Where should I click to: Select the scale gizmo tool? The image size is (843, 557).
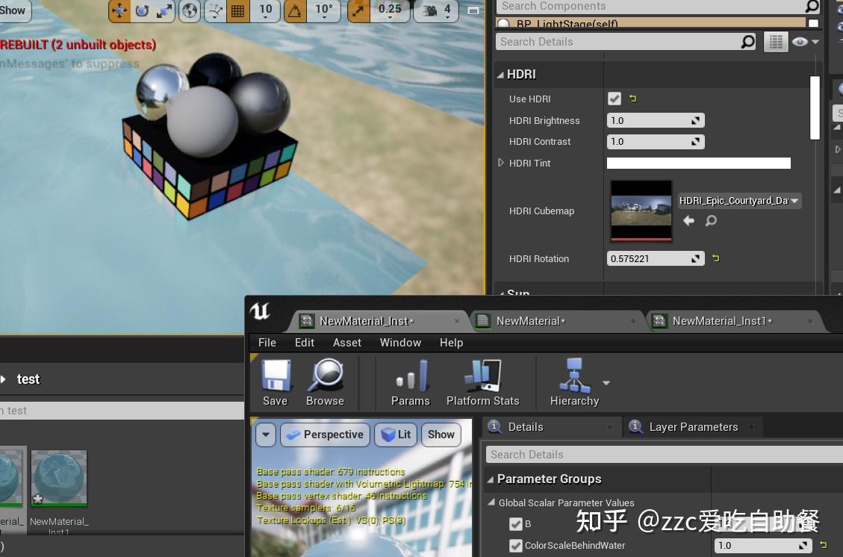[164, 10]
